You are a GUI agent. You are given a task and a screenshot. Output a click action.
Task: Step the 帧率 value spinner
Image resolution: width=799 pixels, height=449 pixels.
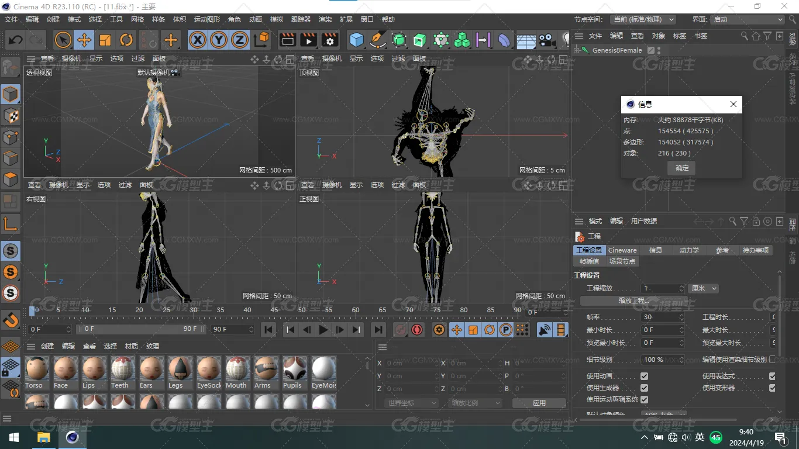[681, 317]
